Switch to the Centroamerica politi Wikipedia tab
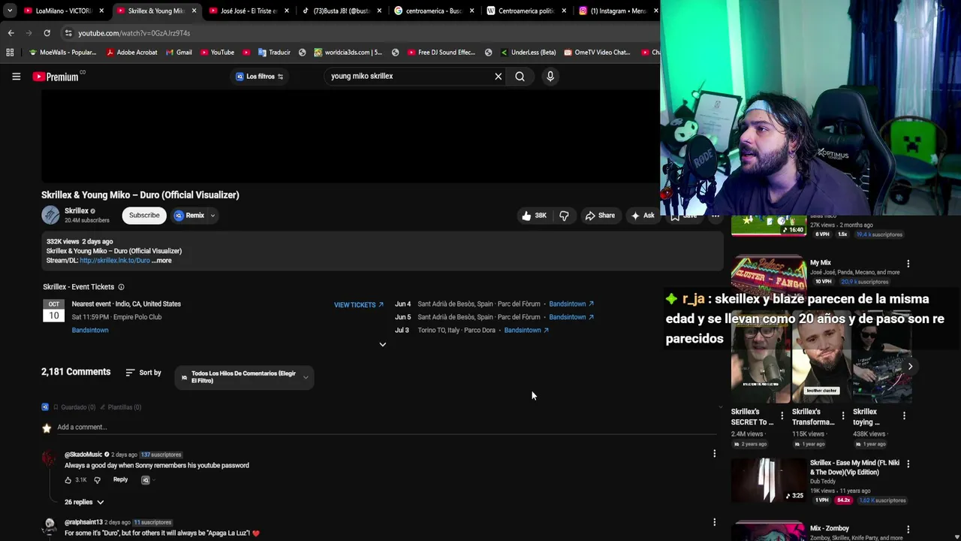 526,11
